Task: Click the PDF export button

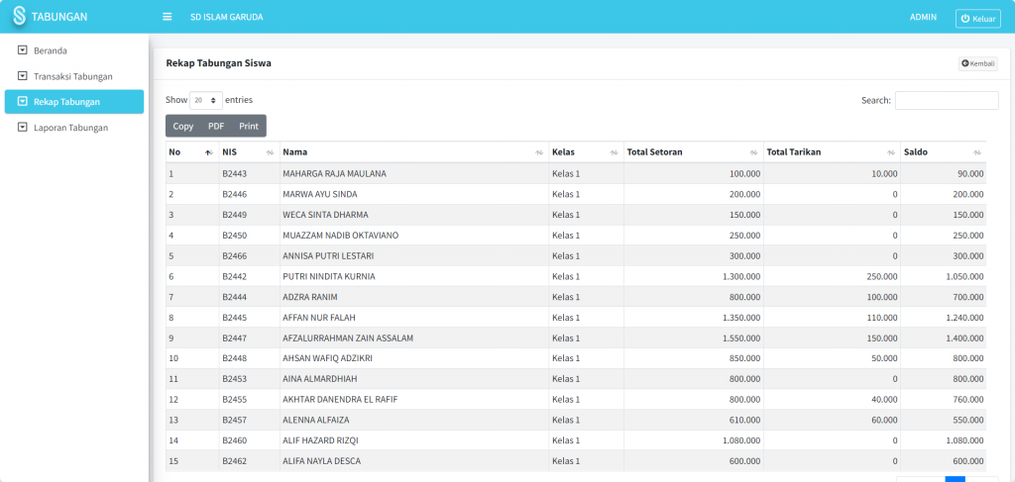Action: coord(216,126)
